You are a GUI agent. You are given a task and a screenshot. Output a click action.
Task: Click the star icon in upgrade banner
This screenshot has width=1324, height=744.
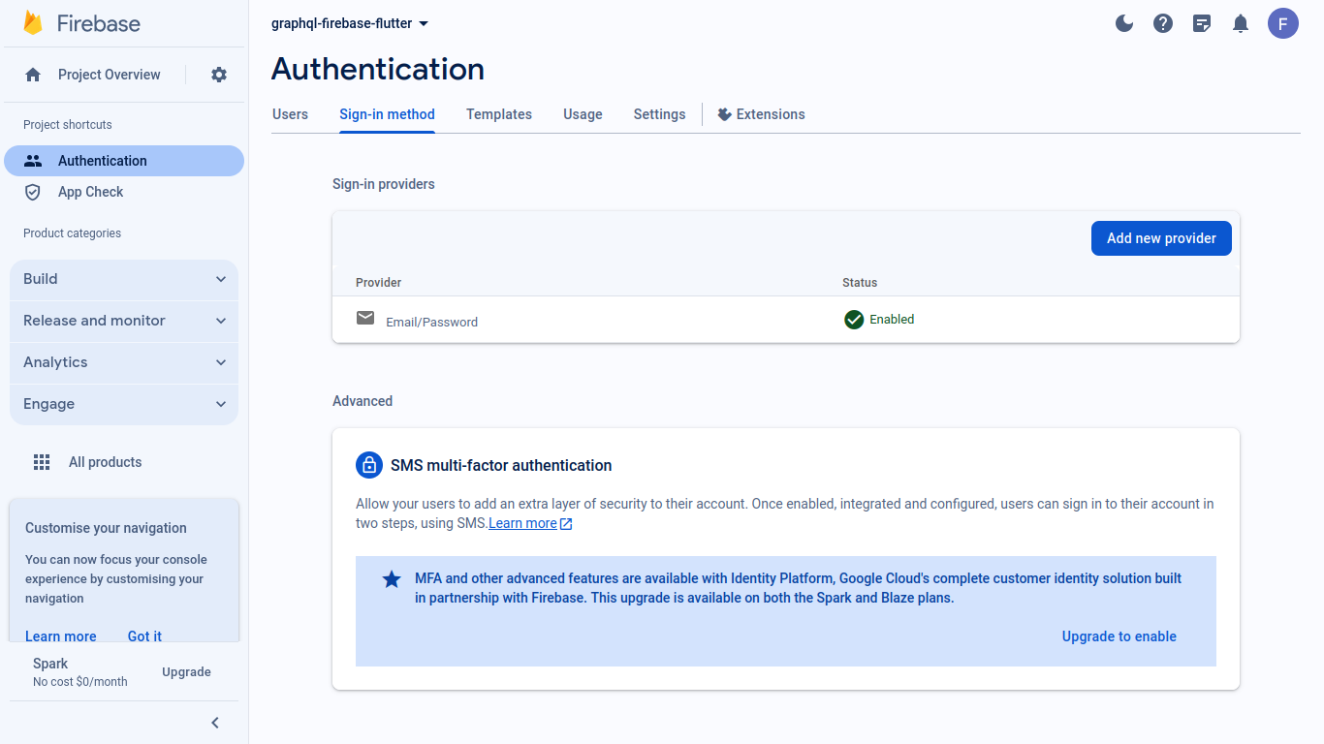point(392,579)
